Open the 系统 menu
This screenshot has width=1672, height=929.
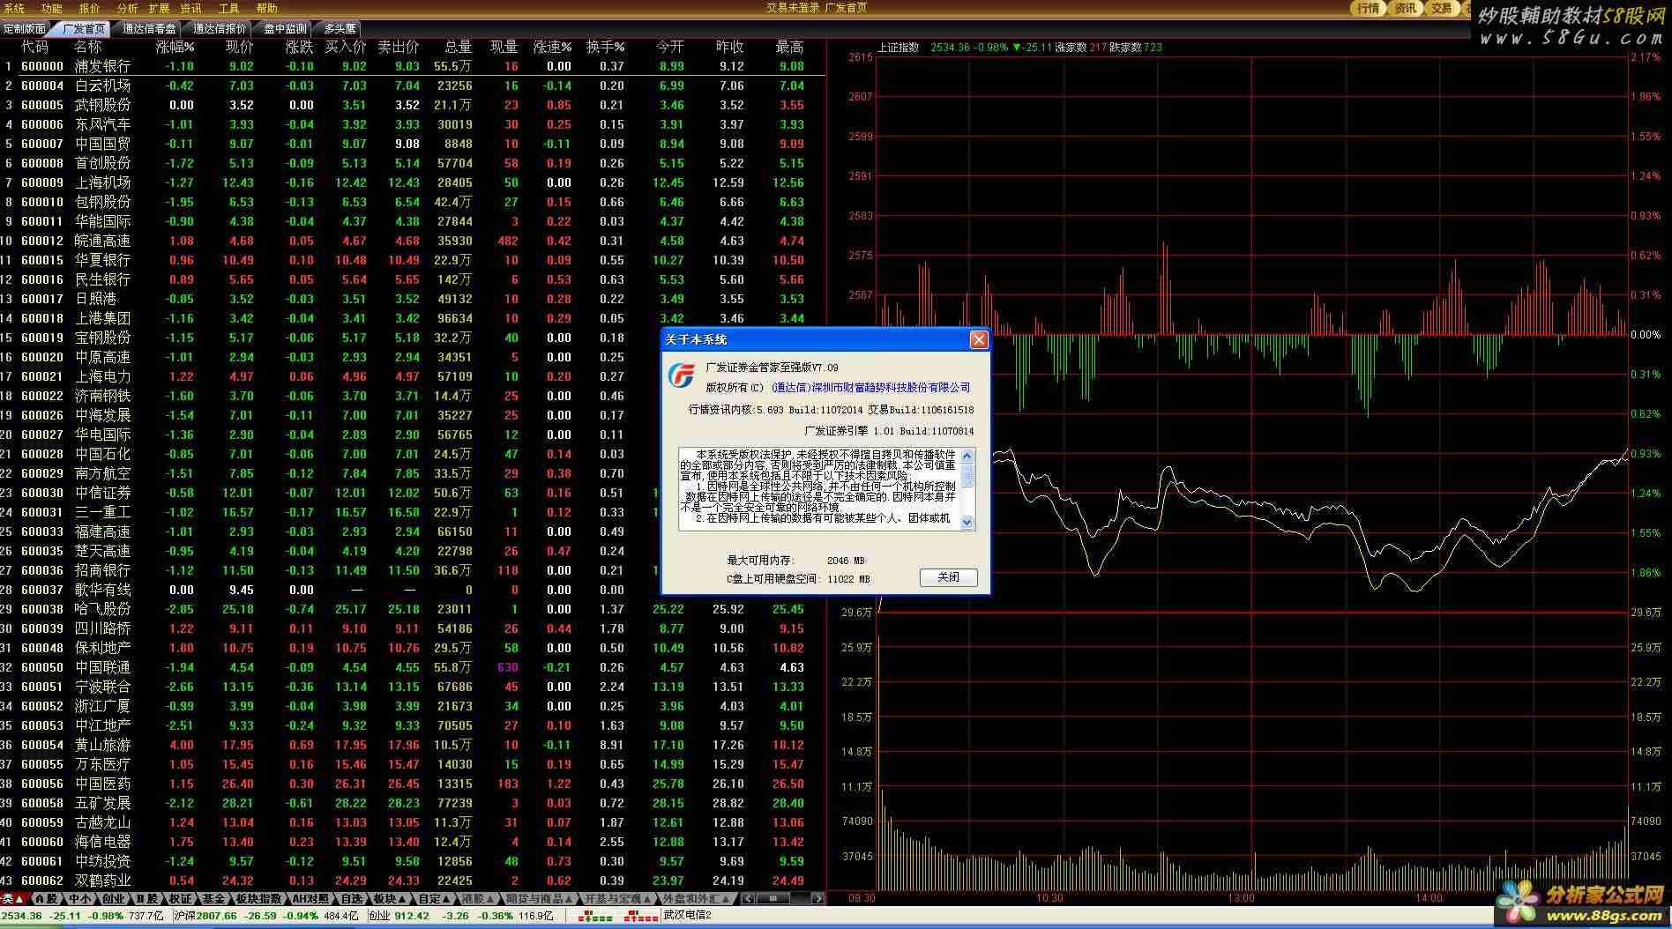[14, 8]
